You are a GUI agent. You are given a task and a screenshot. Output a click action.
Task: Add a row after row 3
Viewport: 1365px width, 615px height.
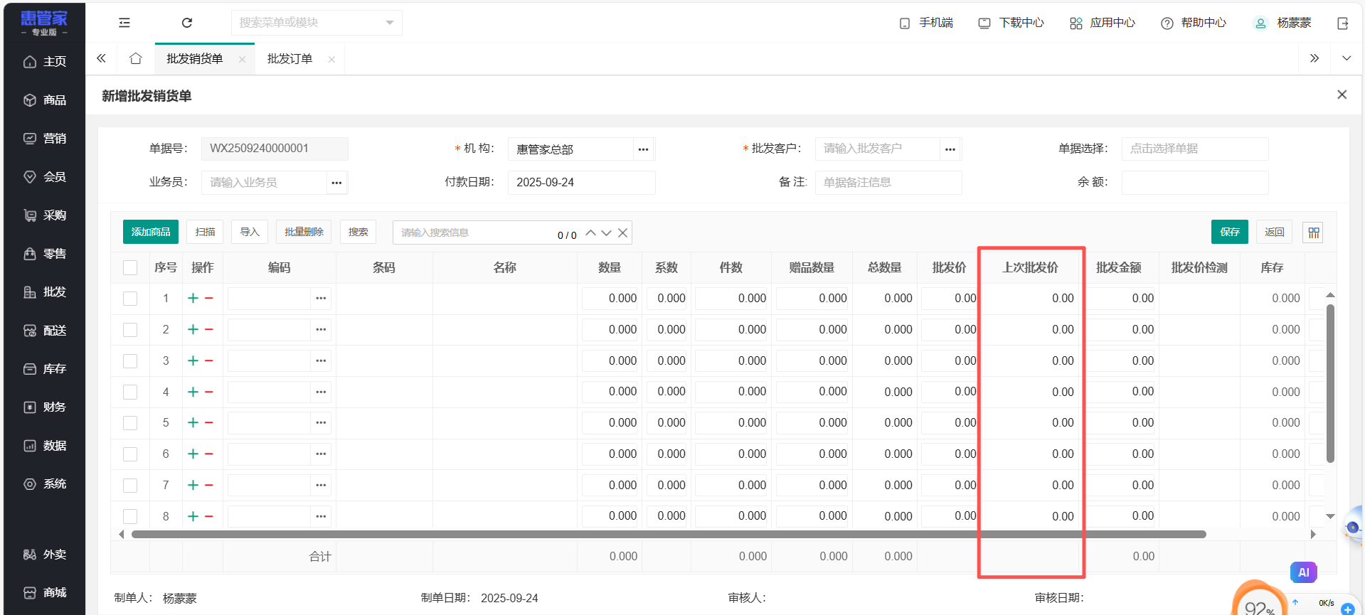[x=193, y=360]
